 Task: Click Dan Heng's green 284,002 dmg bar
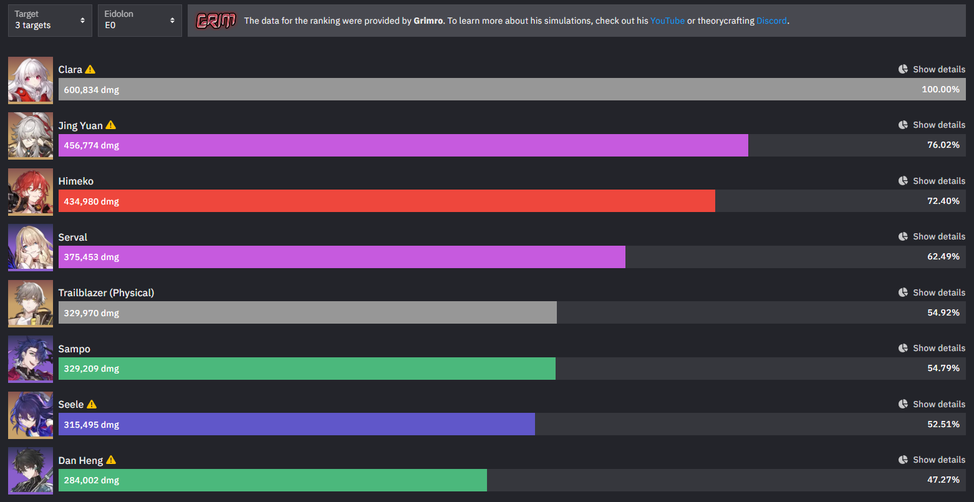tap(272, 480)
